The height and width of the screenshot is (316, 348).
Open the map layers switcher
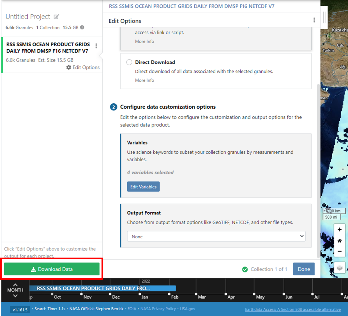point(340,268)
